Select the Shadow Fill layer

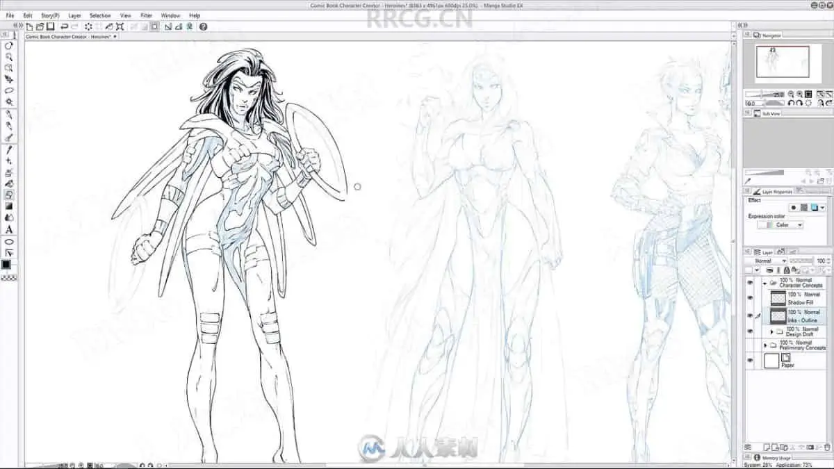(794, 298)
